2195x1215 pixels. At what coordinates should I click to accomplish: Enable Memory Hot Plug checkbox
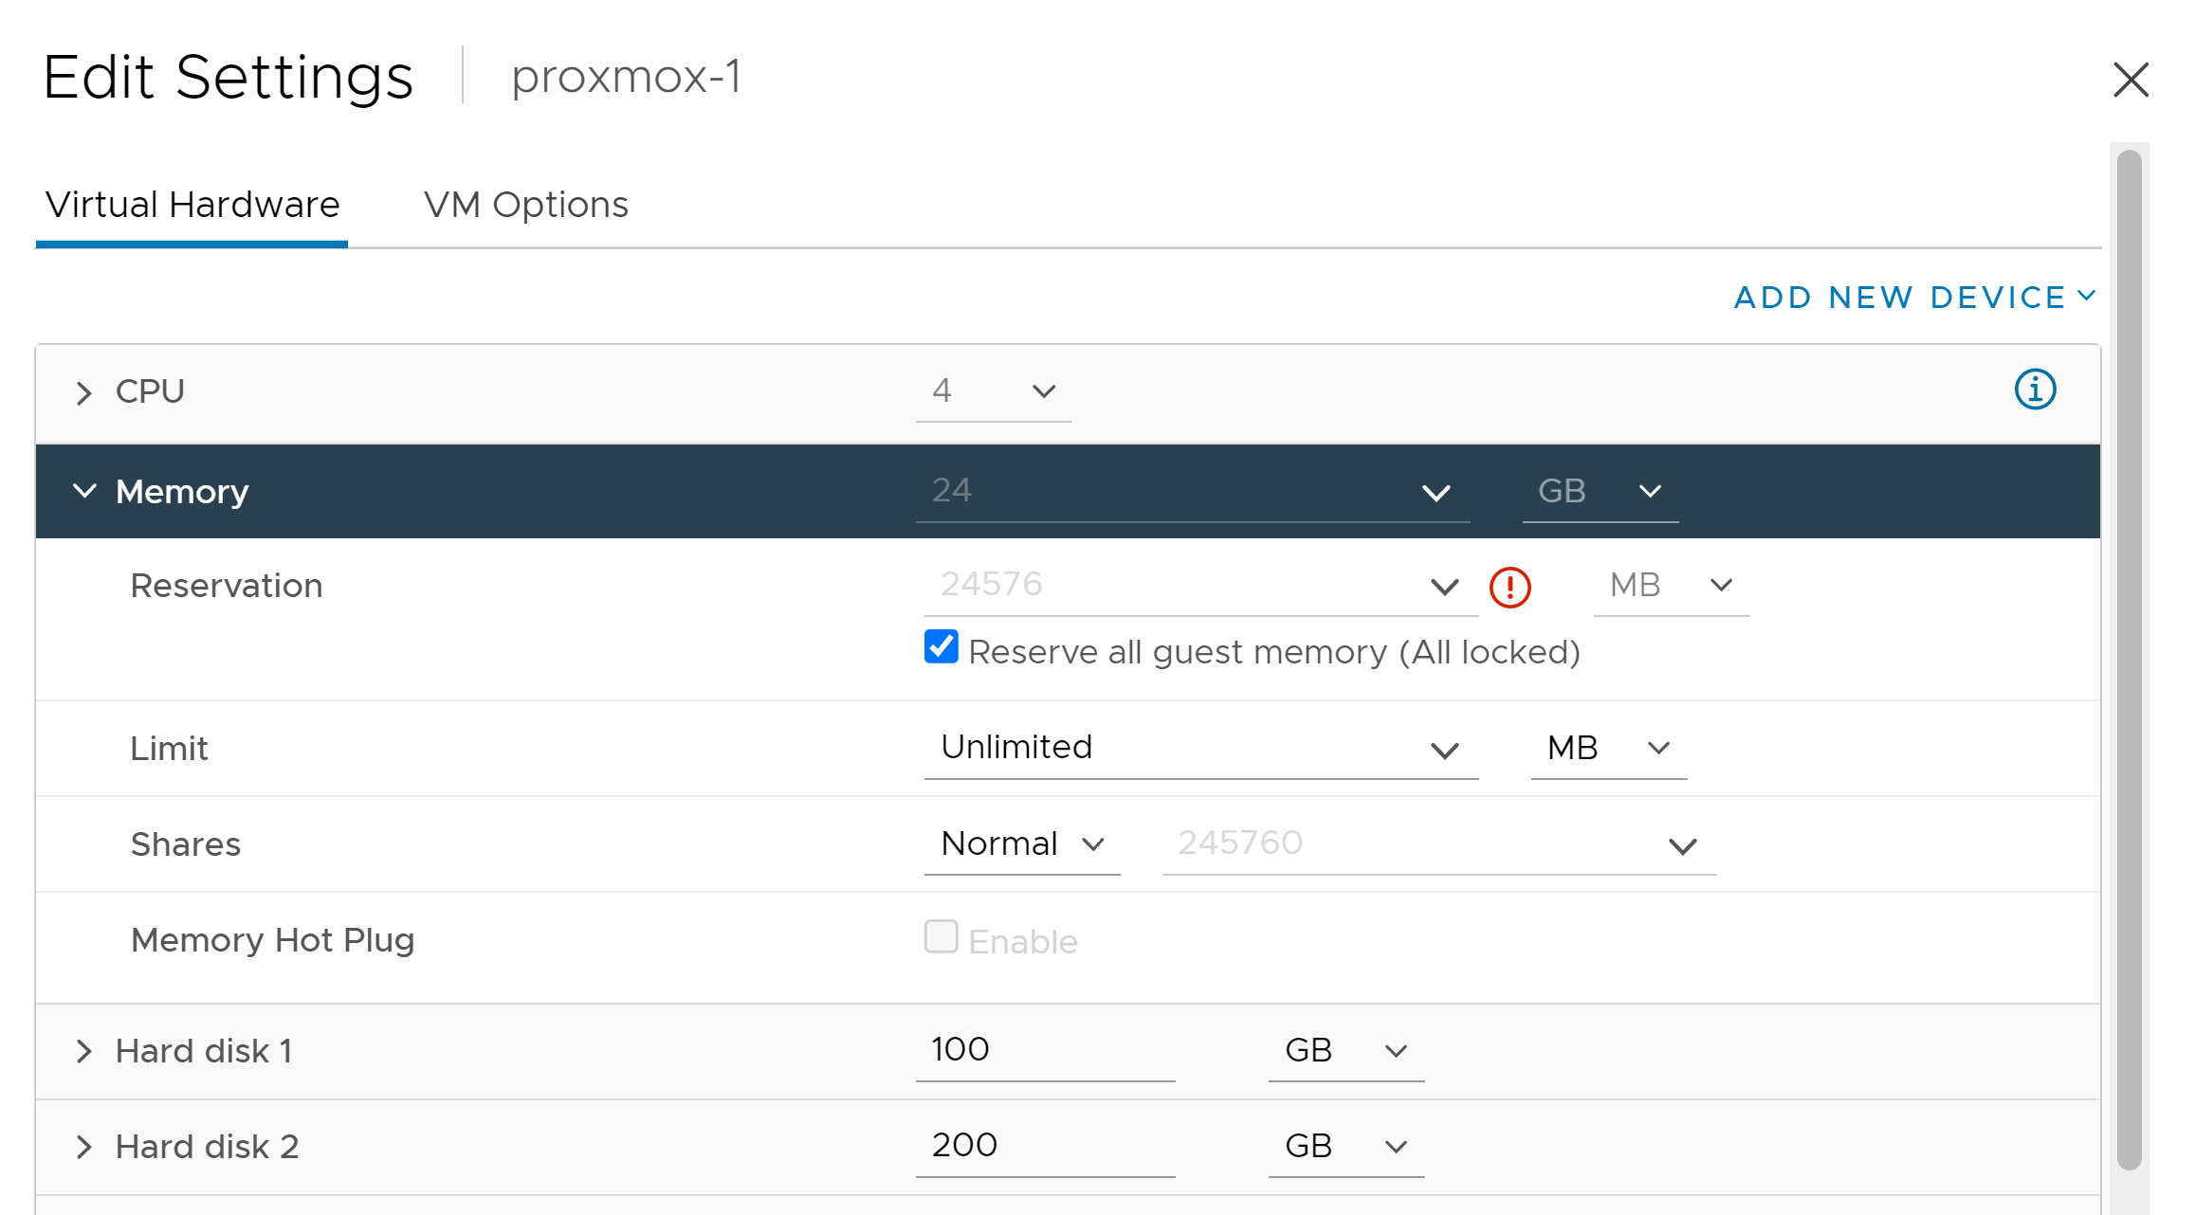(942, 936)
